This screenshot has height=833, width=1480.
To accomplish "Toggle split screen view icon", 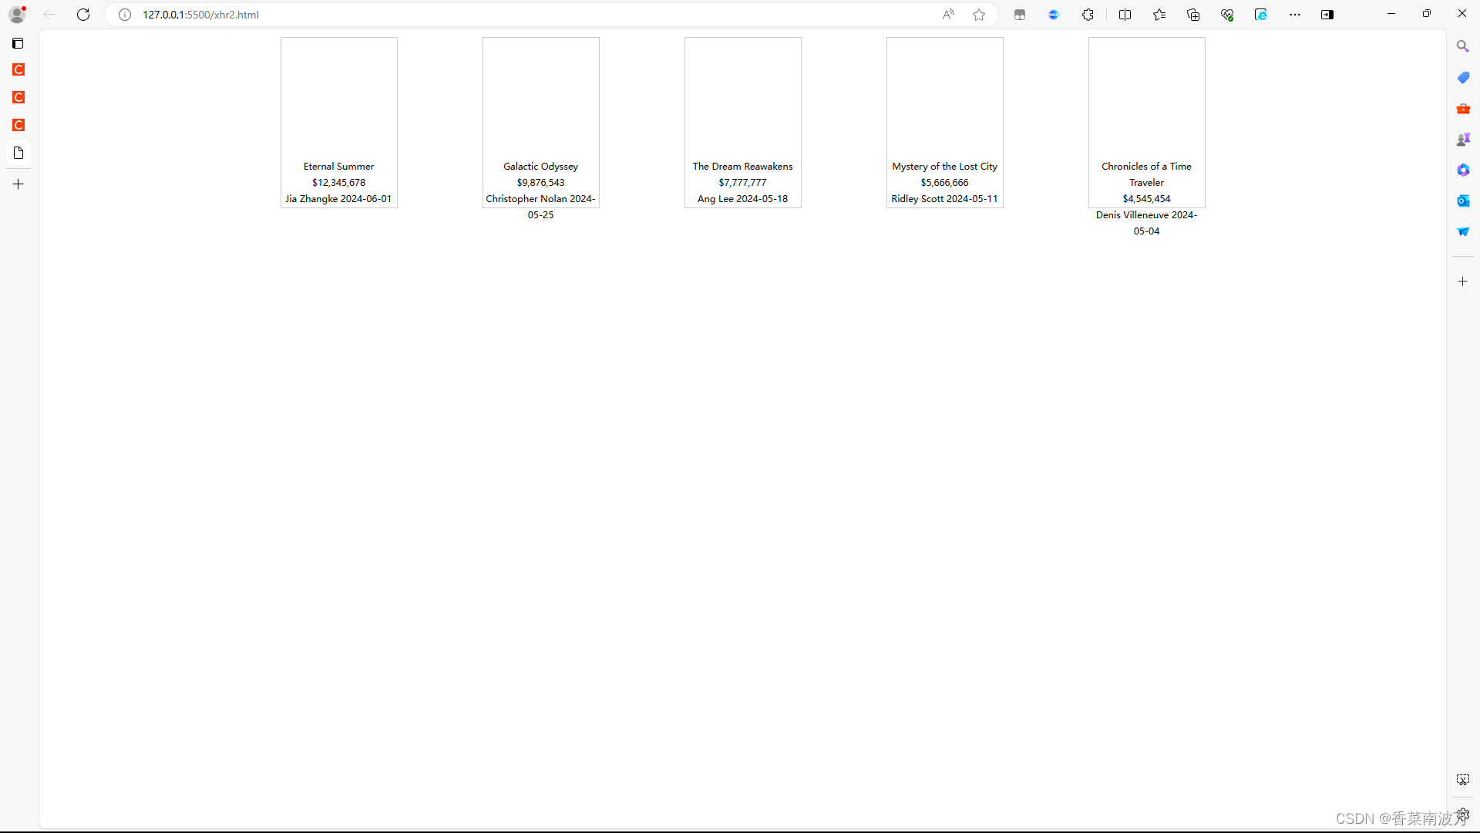I will 1125,15.
